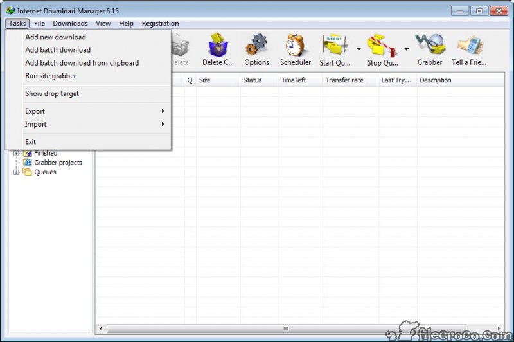The width and height of the screenshot is (514, 342).
Task: Open the Registration menu
Action: pos(160,23)
